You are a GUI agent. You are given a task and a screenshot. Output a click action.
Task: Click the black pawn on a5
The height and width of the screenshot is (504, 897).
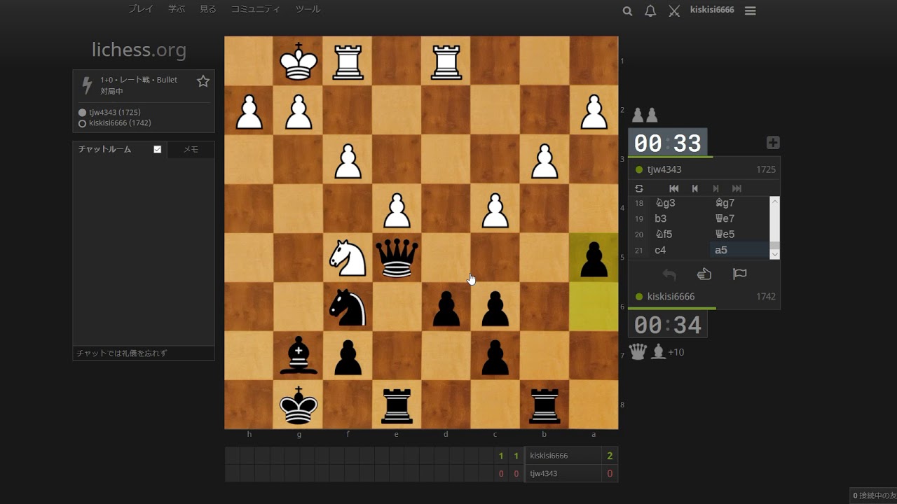594,258
